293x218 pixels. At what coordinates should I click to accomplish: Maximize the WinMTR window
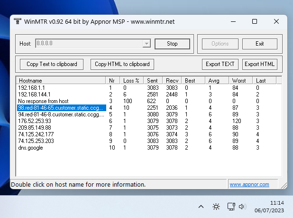[x=255, y=21]
